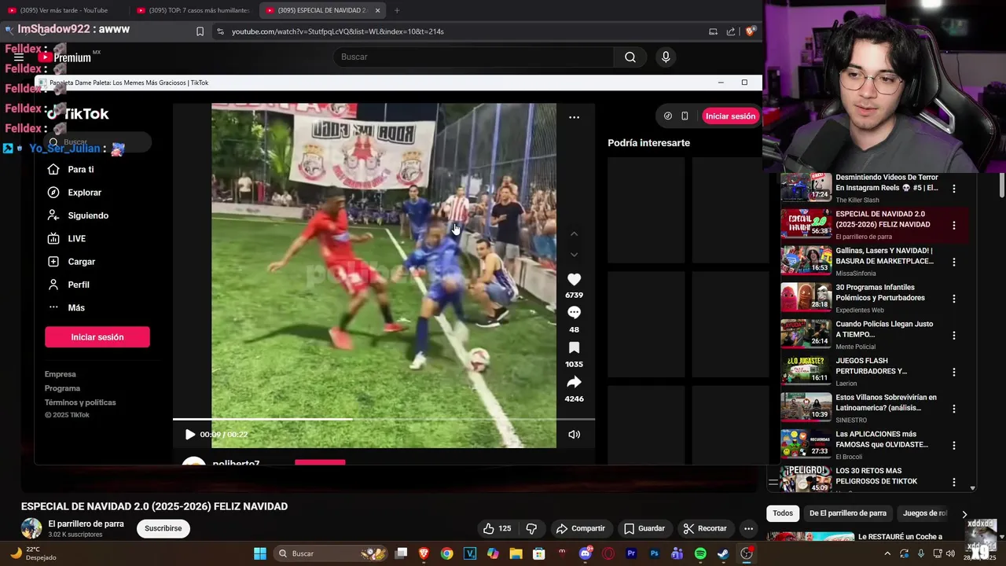Open the three-dot more actions under the video

tap(748, 528)
